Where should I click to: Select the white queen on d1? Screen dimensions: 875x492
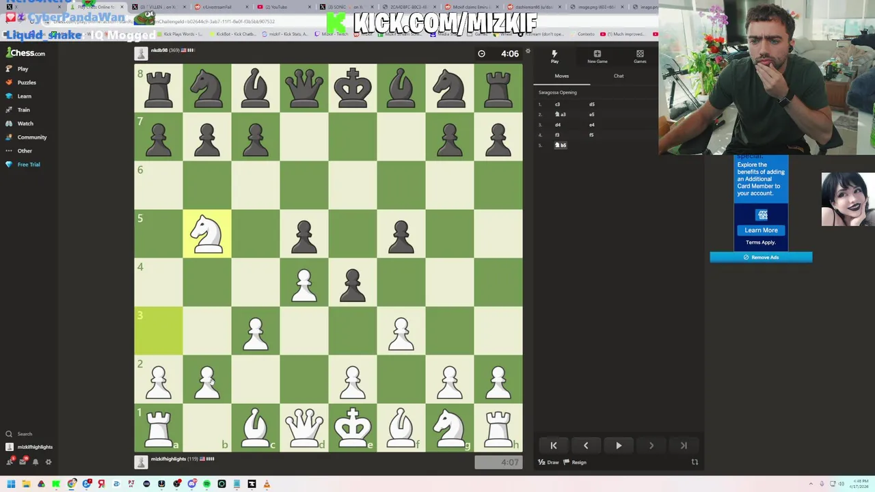(x=304, y=428)
